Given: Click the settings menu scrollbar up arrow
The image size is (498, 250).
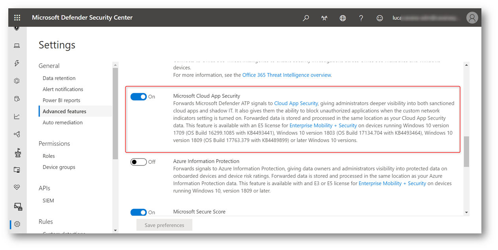Looking at the screenshot, I should (115, 65).
